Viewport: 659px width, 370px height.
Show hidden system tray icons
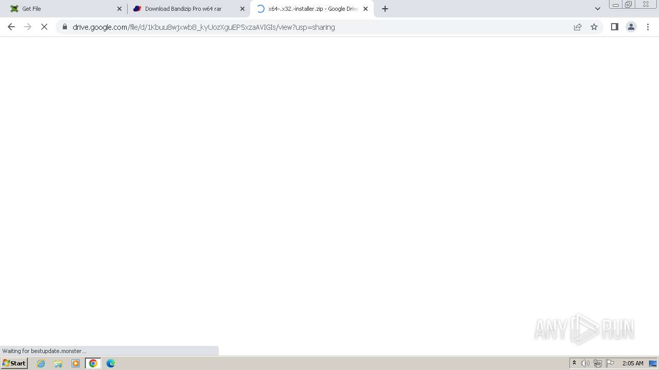point(574,363)
